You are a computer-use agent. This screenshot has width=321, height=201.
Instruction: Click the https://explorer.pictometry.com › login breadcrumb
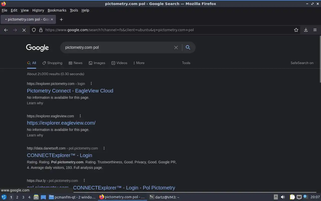pyautogui.click(x=56, y=84)
